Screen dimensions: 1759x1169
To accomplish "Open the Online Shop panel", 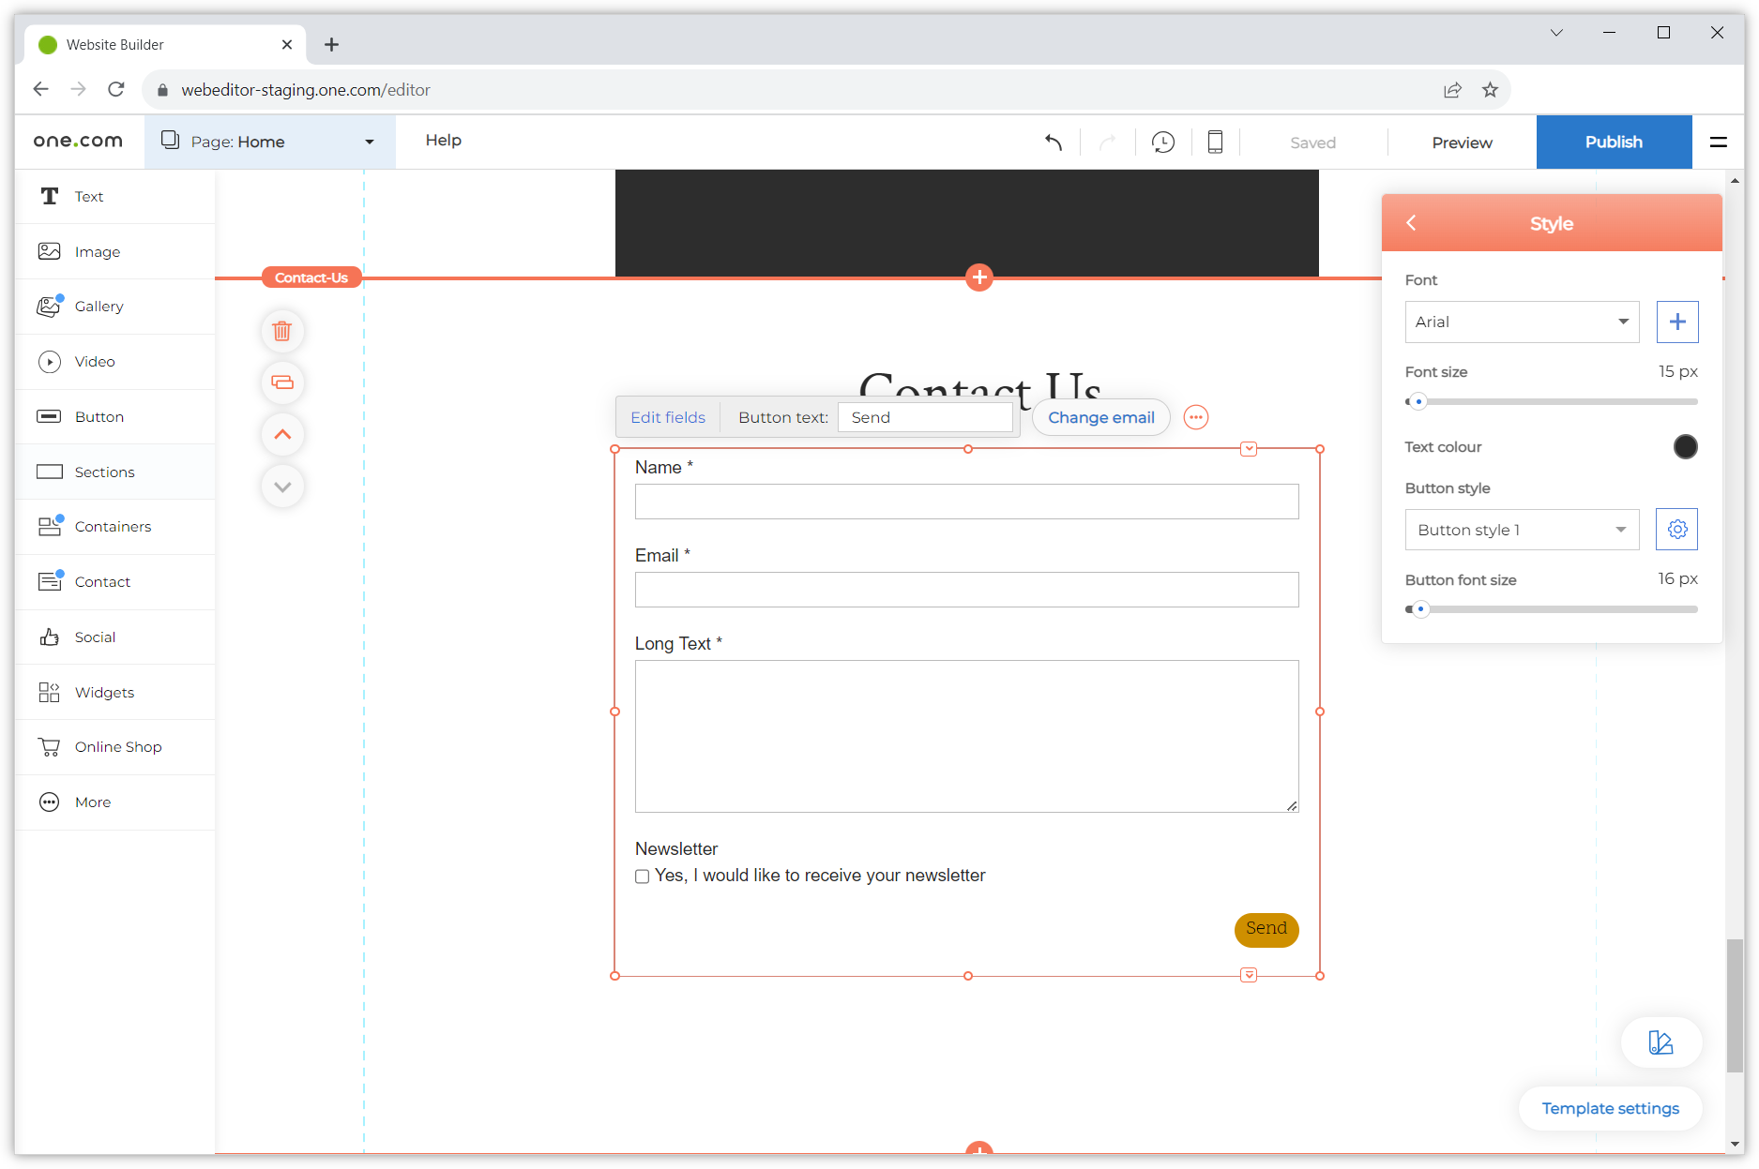I will pos(114,747).
